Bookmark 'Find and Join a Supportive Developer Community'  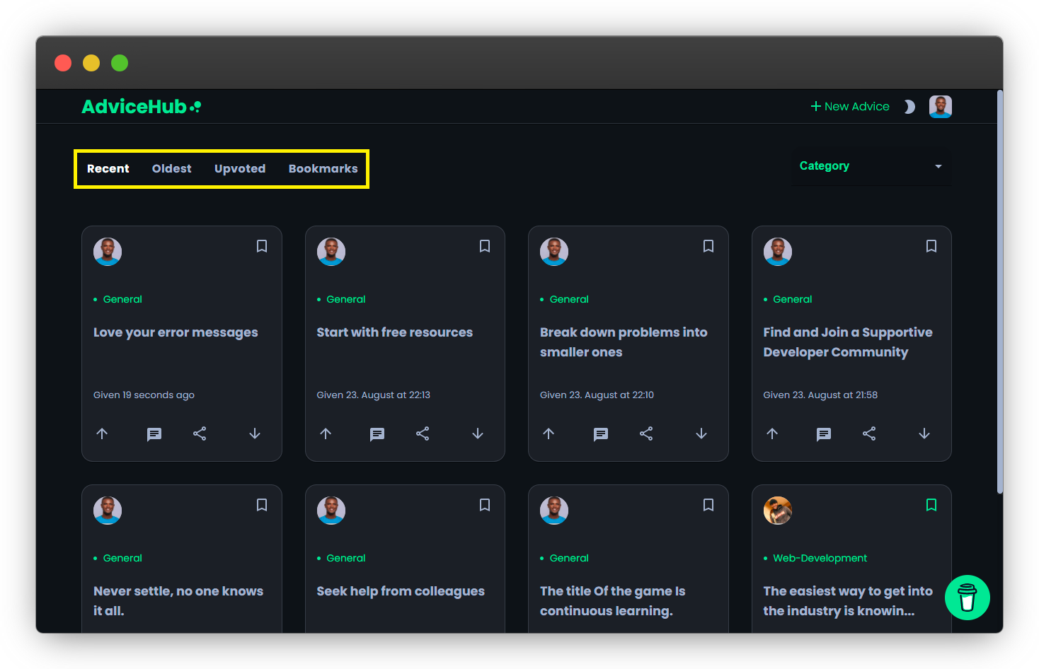coord(931,246)
